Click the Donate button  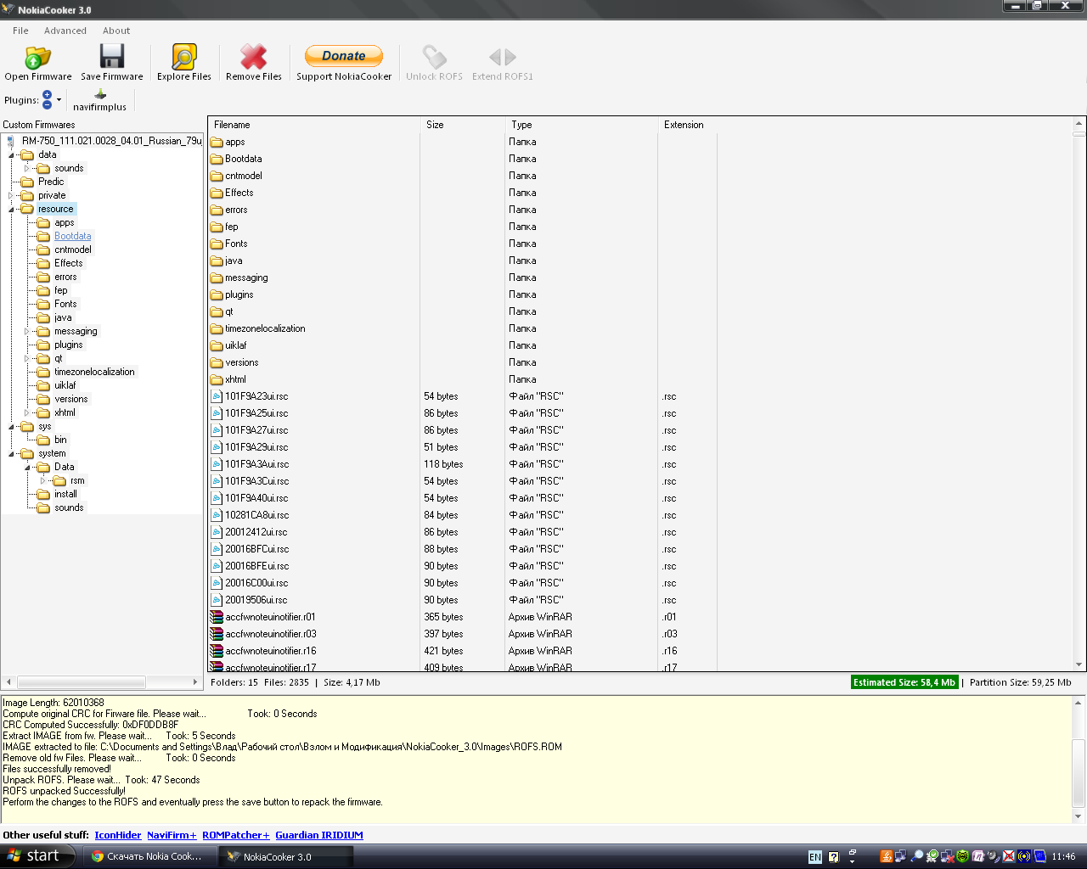(344, 56)
